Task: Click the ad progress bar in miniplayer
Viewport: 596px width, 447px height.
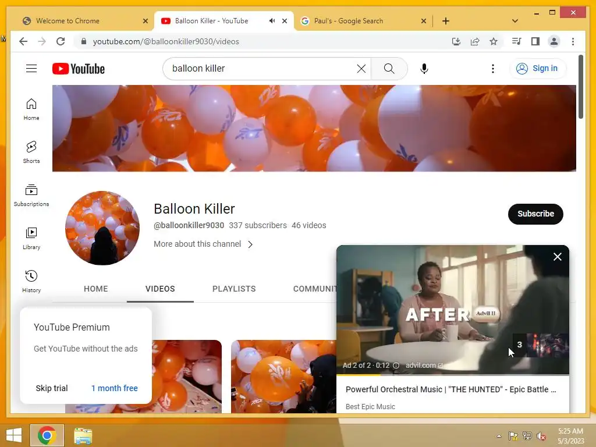Action: [x=453, y=375]
